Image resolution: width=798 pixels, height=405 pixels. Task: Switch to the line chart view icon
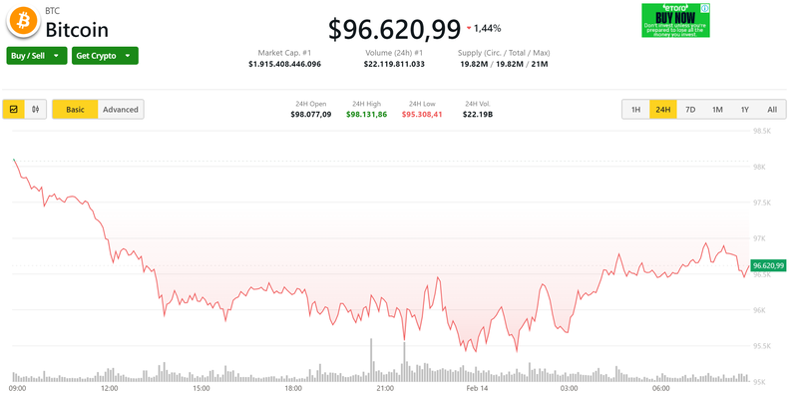coord(15,109)
